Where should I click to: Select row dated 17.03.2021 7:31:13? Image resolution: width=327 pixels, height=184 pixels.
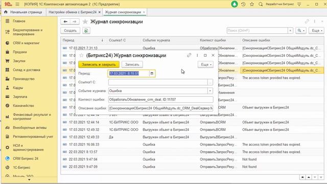pyautogui.click(x=192, y=48)
